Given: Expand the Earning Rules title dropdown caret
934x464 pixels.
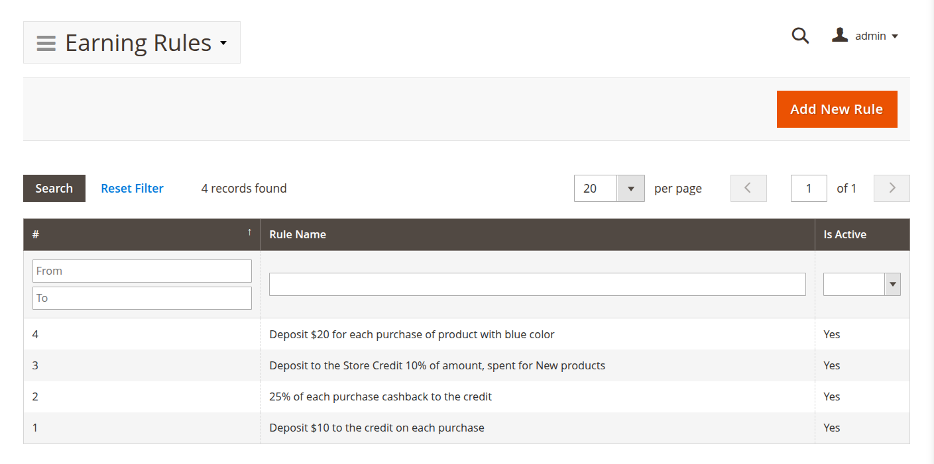Looking at the screenshot, I should point(223,44).
